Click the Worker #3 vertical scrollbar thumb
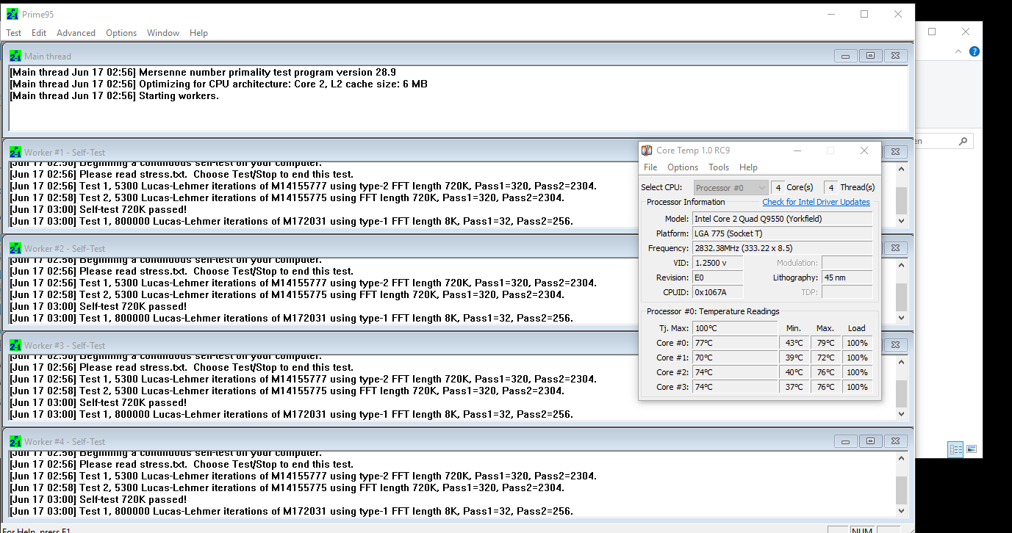This screenshot has width=1012, height=533. tap(902, 394)
